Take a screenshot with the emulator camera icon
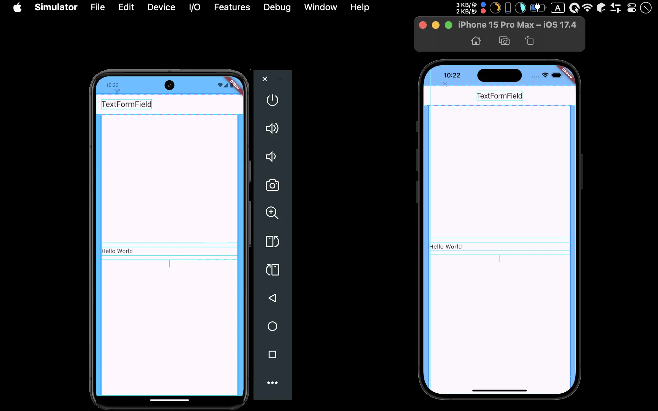Viewport: 658px width, 411px height. 272,185
